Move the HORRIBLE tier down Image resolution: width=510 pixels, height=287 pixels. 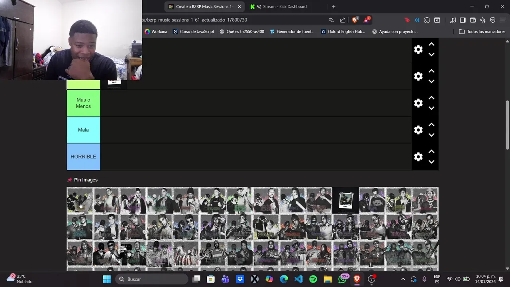(x=431, y=161)
